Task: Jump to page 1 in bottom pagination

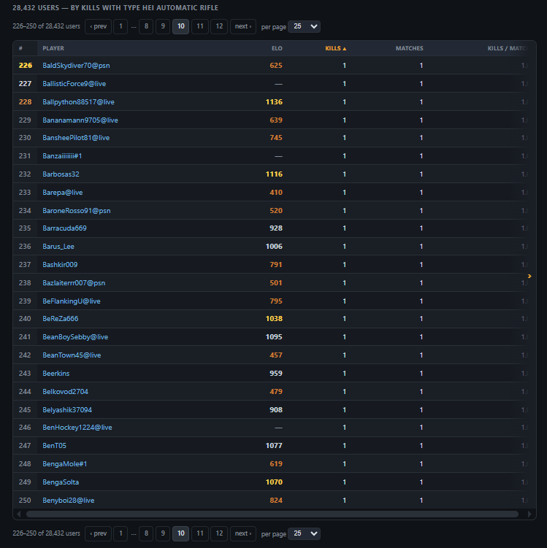Action: pyautogui.click(x=121, y=533)
